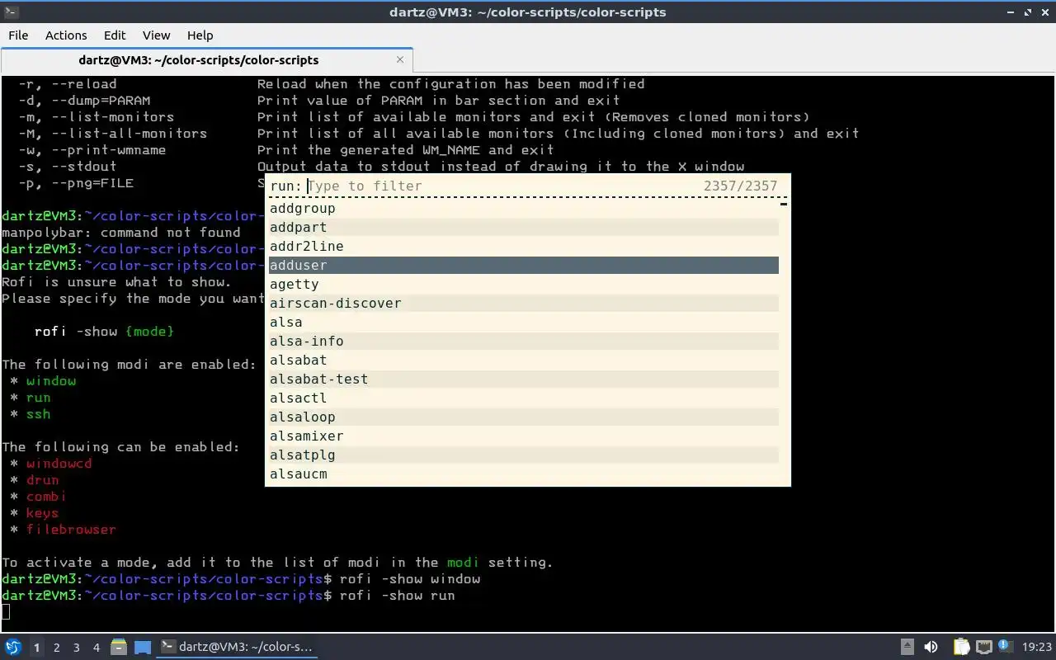The width and height of the screenshot is (1056, 660).
Task: Open the clipboard manager tray icon
Action: click(961, 647)
